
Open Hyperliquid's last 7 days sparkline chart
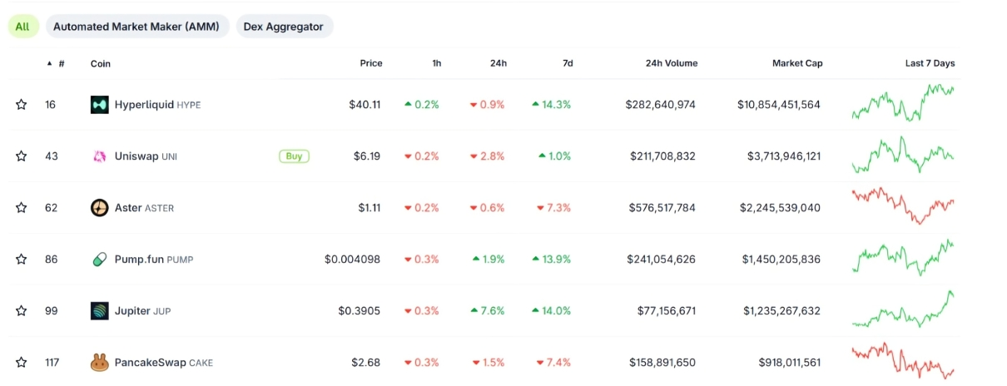coord(903,103)
